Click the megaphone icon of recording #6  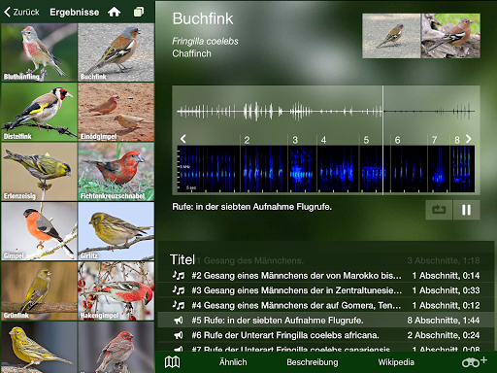(x=179, y=335)
